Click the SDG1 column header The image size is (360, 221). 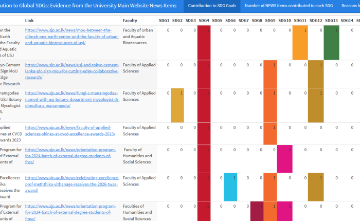pyautogui.click(x=164, y=21)
